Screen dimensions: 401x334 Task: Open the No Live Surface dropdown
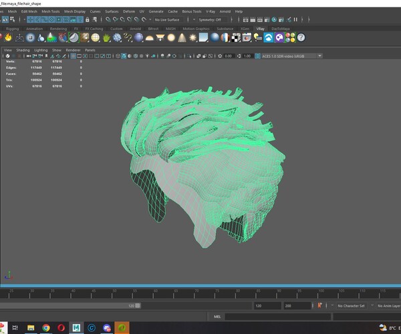coord(169,19)
